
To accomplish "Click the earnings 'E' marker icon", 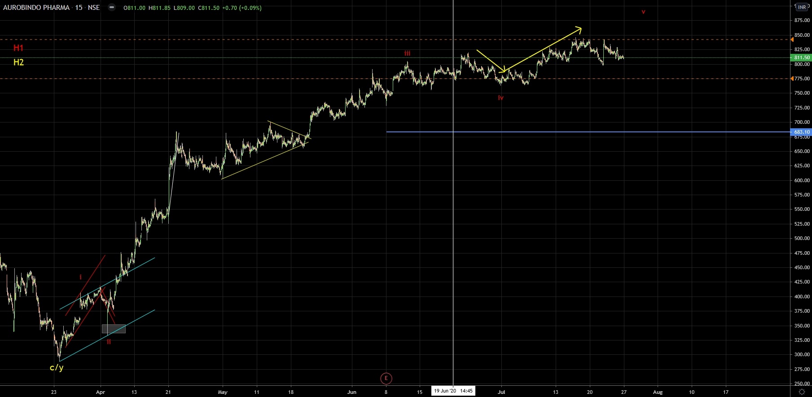I will click(386, 379).
